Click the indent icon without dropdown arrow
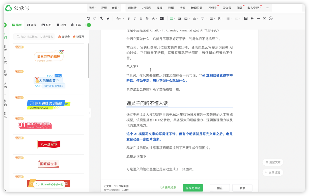 180,18
